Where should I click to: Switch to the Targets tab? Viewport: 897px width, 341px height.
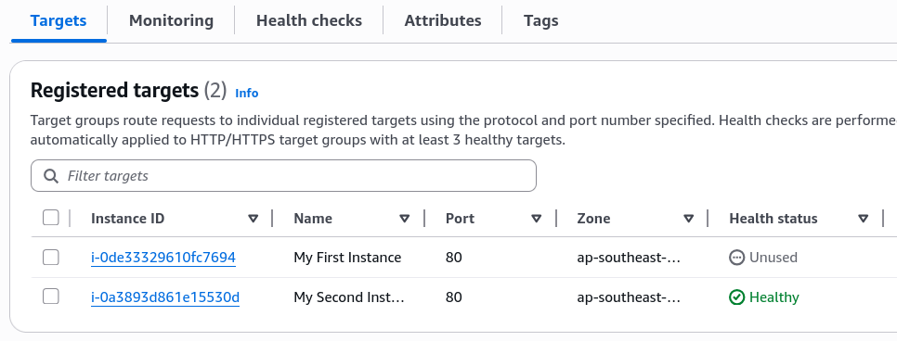58,20
